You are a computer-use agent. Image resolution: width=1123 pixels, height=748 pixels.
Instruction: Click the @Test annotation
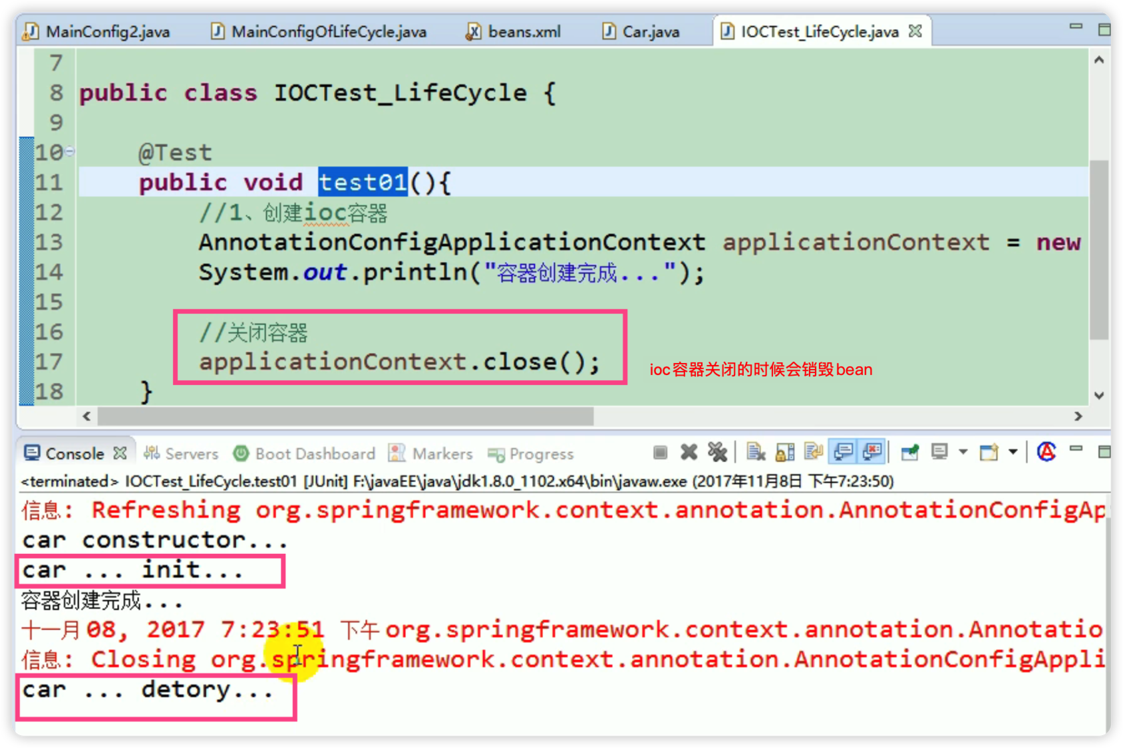(x=175, y=153)
